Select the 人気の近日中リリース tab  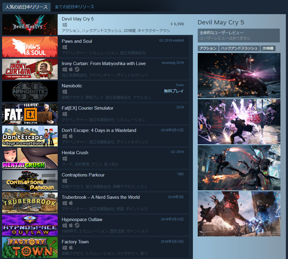(x=27, y=7)
